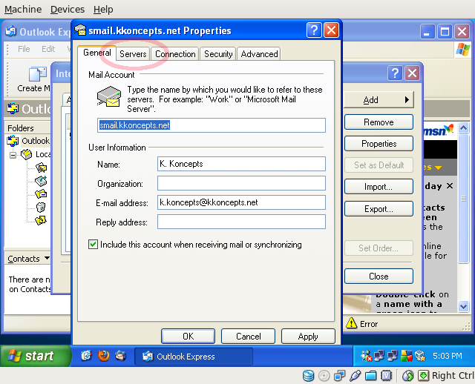475x384 pixels.
Task: Click the Local Folders icon in tree
Action: pos(27,154)
